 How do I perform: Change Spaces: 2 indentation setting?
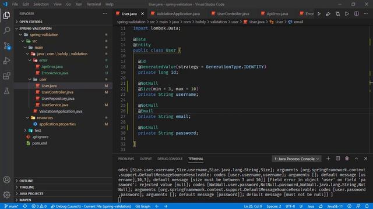[x=273, y=206]
